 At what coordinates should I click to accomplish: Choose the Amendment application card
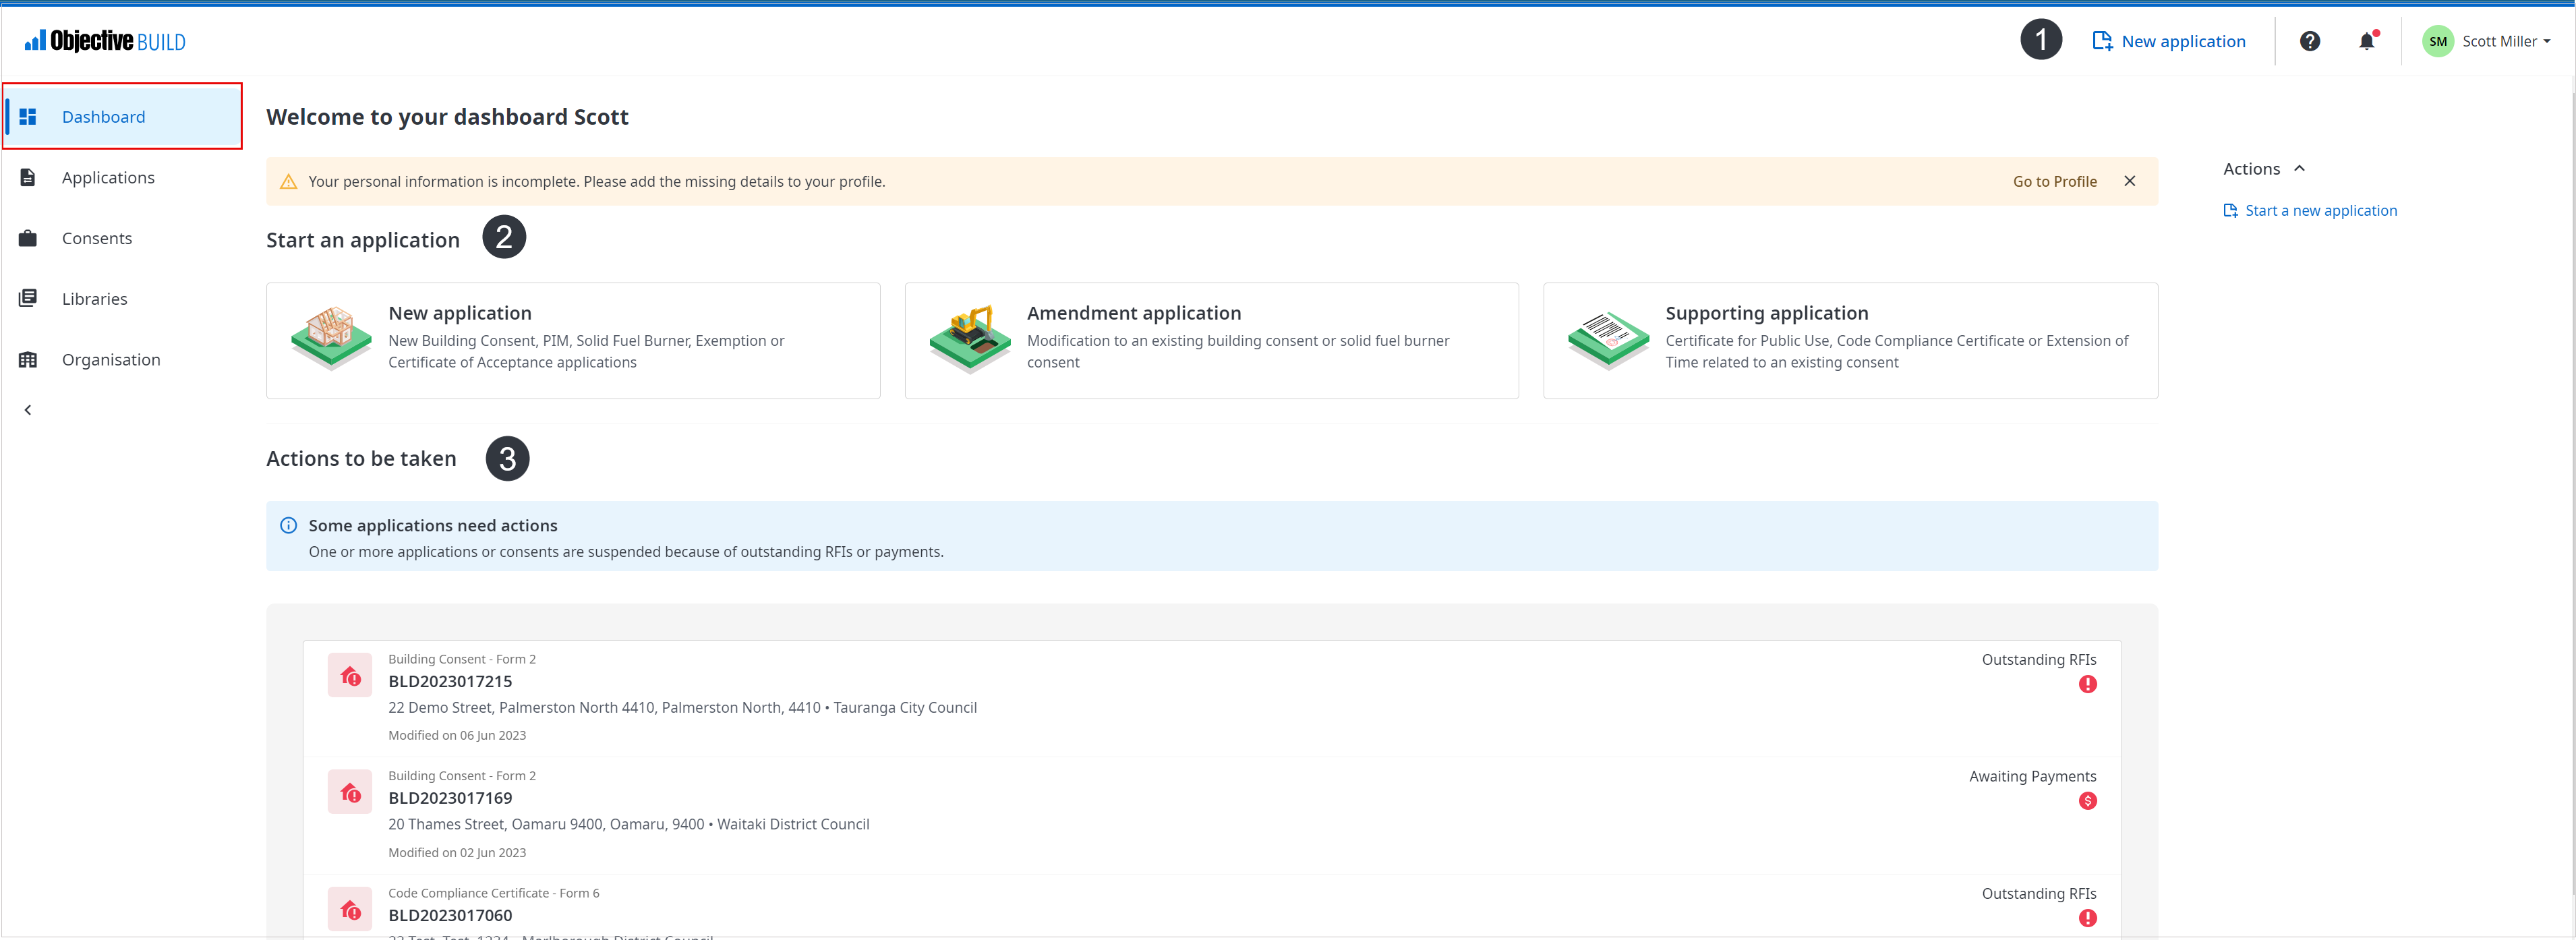[1211, 341]
